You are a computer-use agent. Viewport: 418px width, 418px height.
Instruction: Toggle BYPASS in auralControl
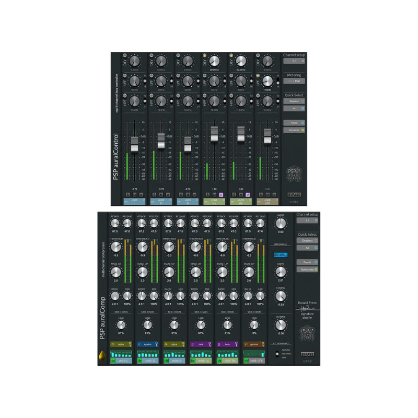[x=294, y=194]
